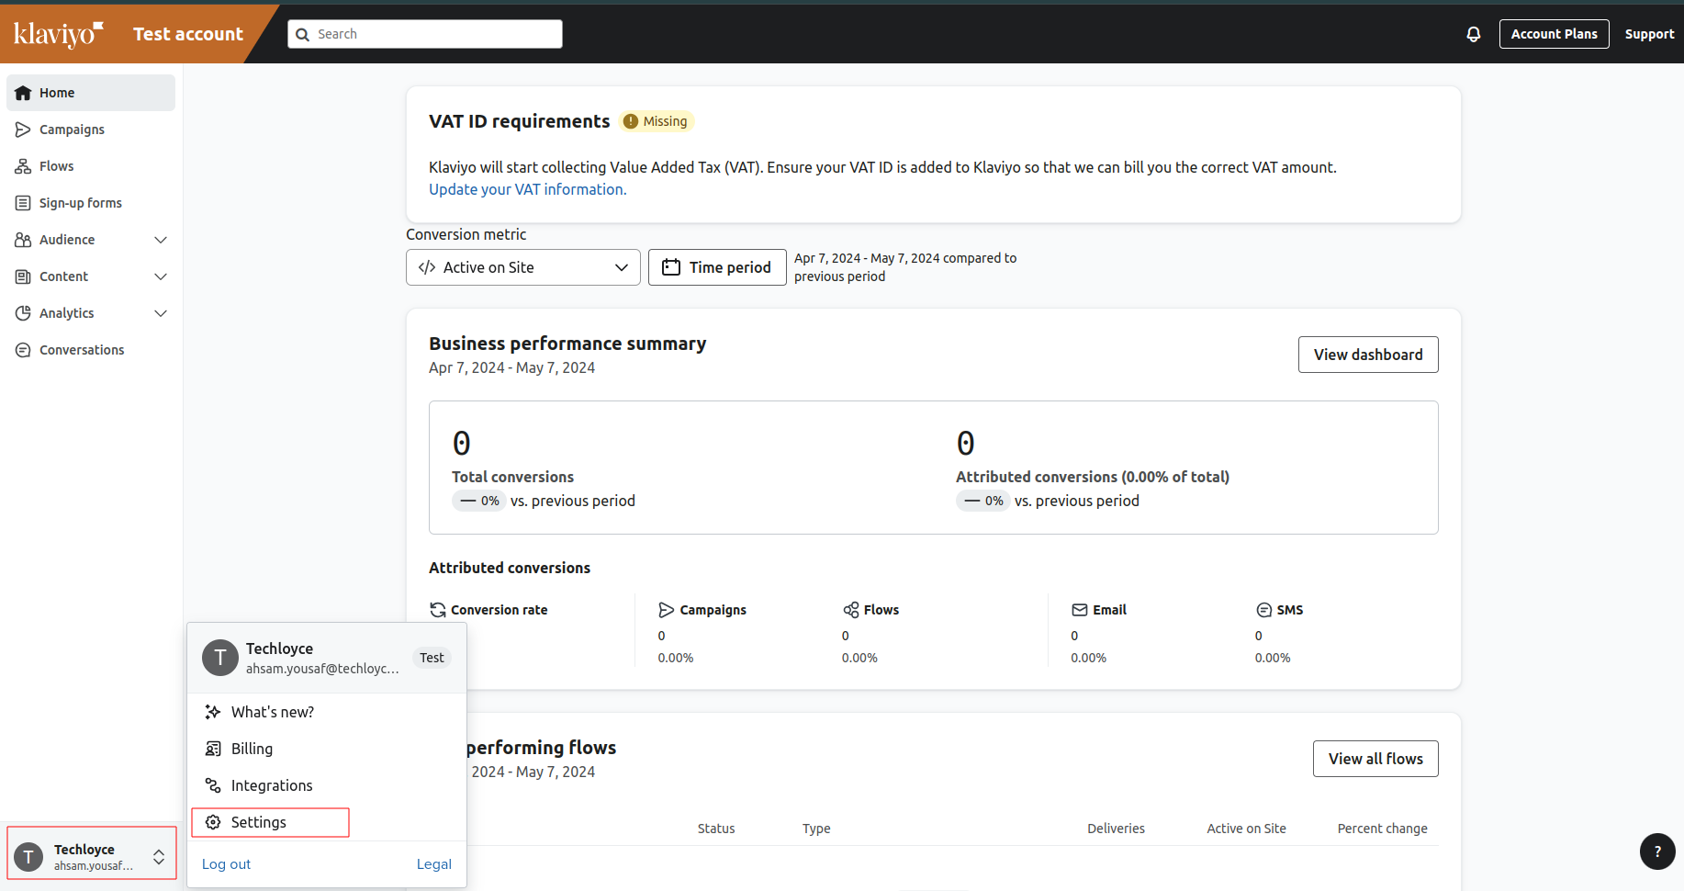
Task: Click the Techloyce avatar in popup header
Action: 220,658
